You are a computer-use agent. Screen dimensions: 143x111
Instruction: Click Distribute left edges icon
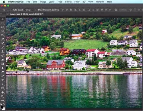coord(102,10)
